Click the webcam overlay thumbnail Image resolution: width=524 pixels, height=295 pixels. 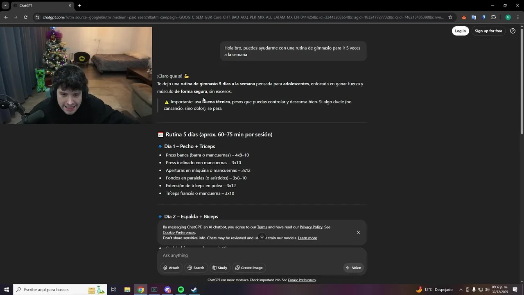tap(76, 75)
